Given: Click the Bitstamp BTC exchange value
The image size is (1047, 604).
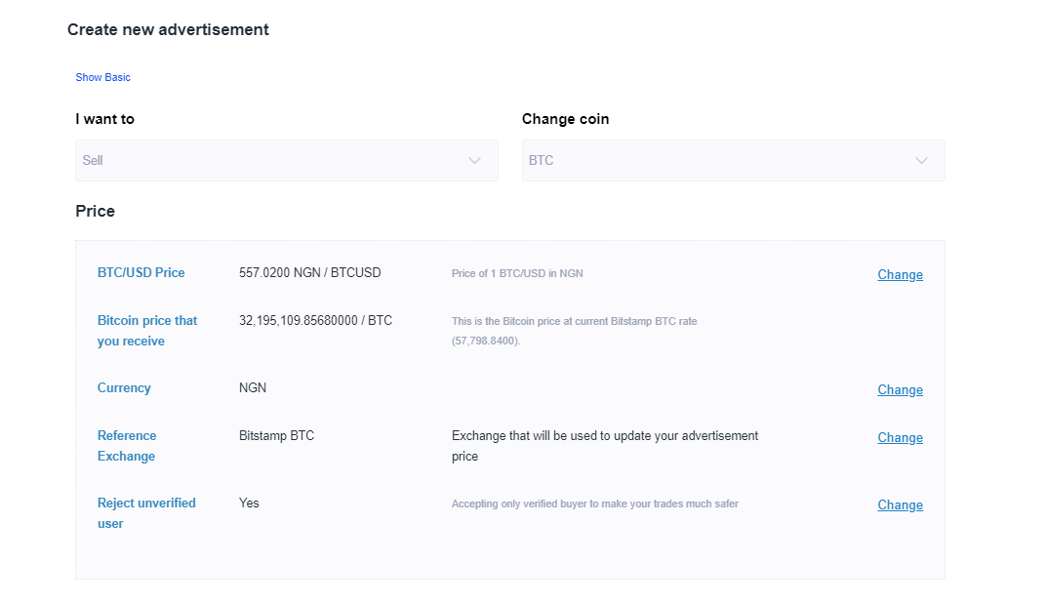Looking at the screenshot, I should pos(276,435).
